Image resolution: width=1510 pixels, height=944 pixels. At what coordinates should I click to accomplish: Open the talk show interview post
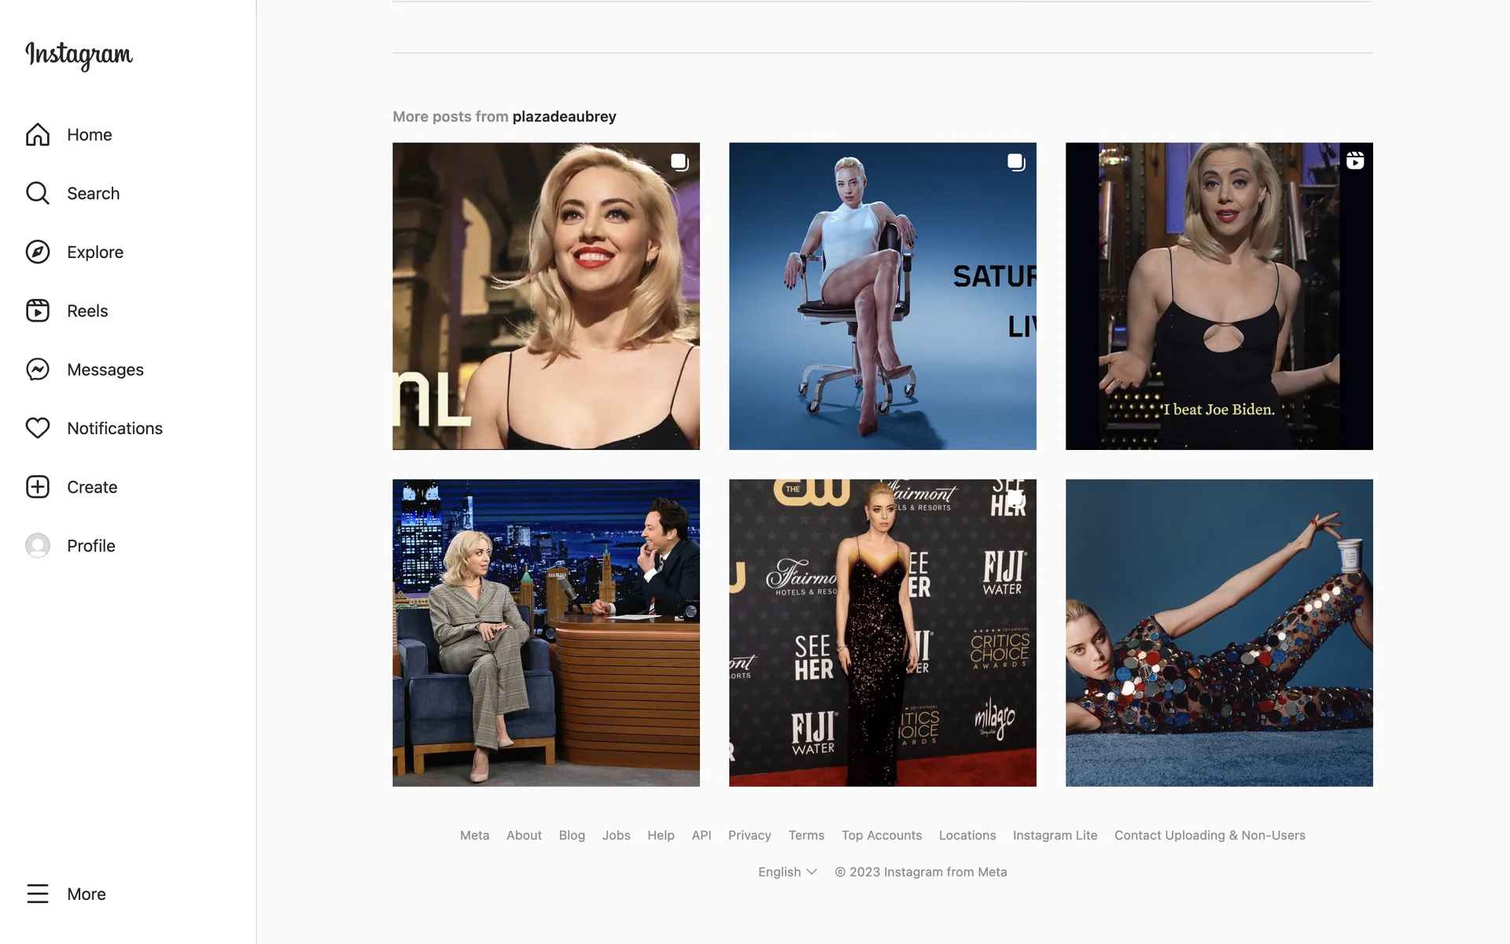546,632
